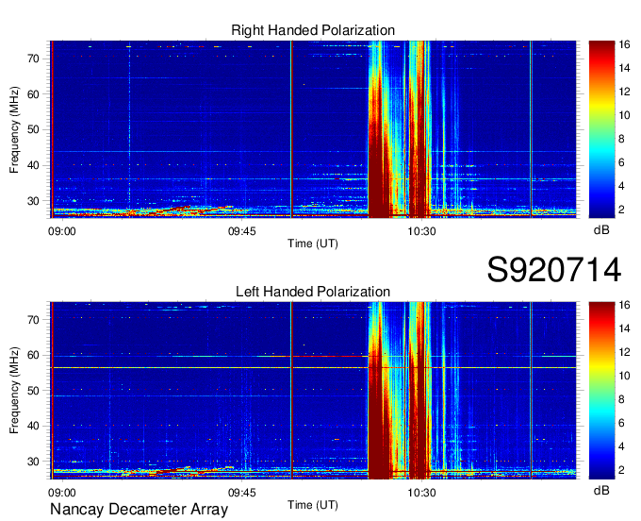Click the 30 MHz tick label on top plot
The image size is (641, 521).
click(33, 201)
